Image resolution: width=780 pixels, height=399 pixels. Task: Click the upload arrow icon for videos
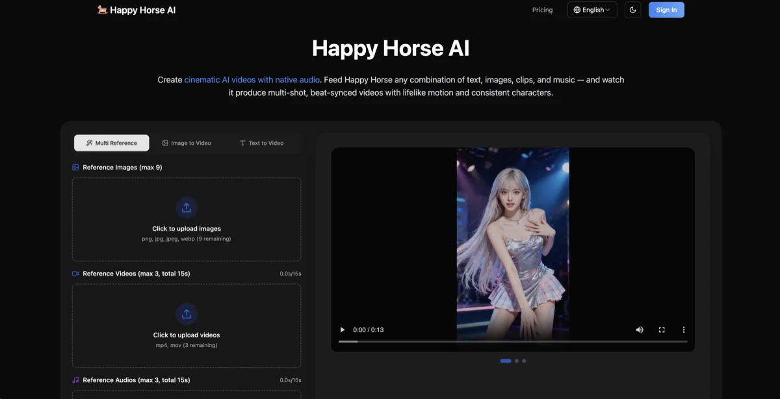tap(187, 314)
